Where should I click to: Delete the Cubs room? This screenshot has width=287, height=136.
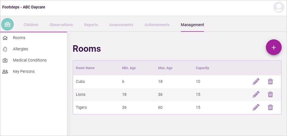click(270, 81)
